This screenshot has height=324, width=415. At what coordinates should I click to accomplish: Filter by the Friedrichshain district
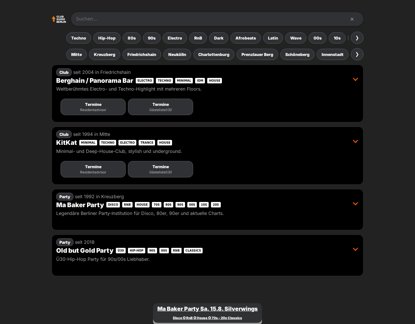tap(142, 55)
